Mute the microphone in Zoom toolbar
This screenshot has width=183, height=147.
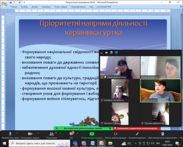(10, 135)
